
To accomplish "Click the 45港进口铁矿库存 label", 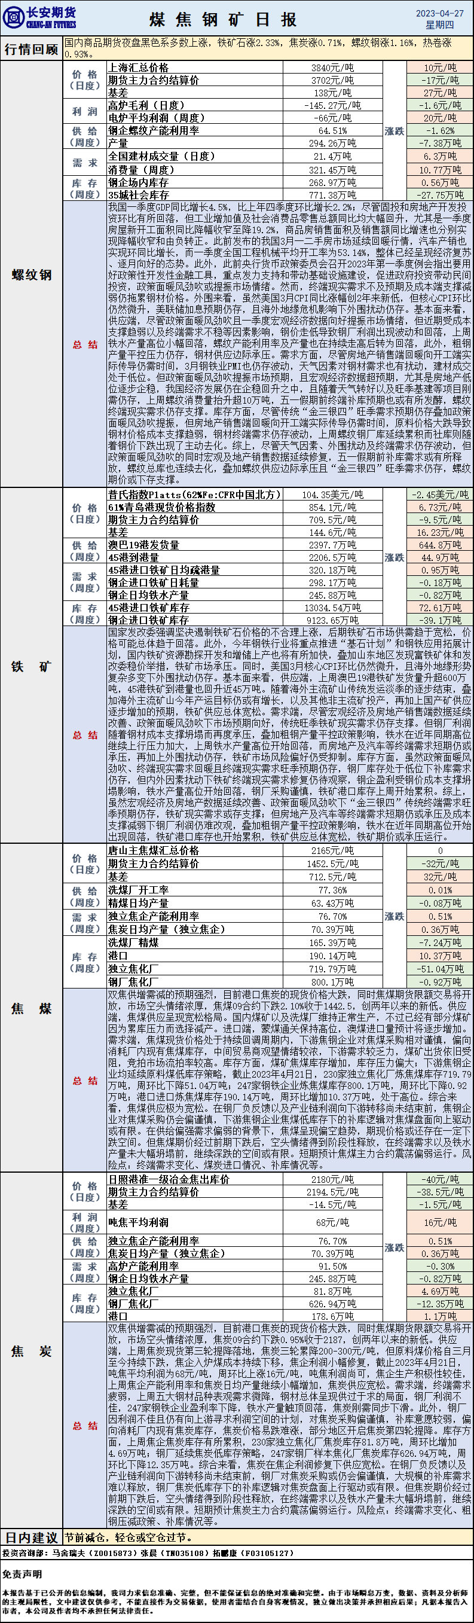I will (149, 608).
